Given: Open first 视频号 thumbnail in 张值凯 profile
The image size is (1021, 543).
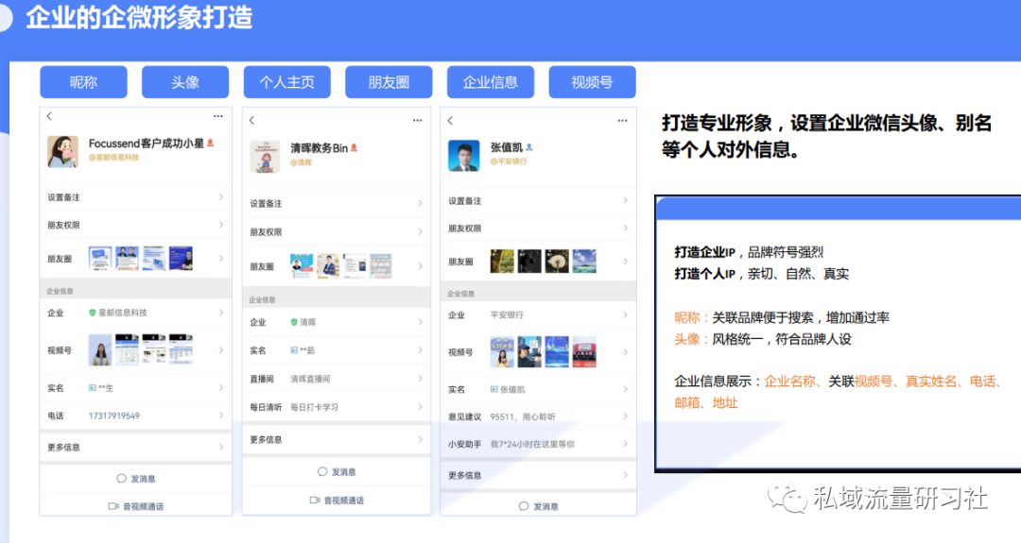Looking at the screenshot, I should [x=501, y=352].
